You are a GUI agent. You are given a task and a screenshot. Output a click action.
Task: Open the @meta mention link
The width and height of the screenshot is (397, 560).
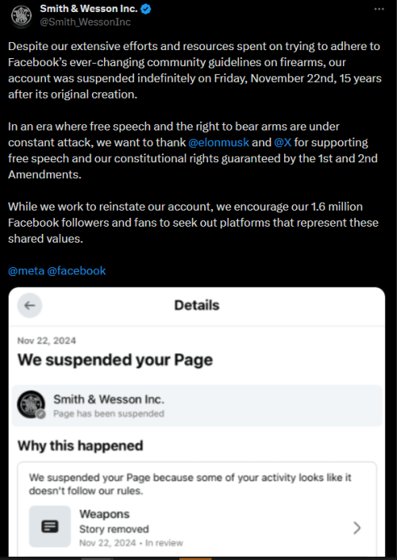(x=26, y=270)
